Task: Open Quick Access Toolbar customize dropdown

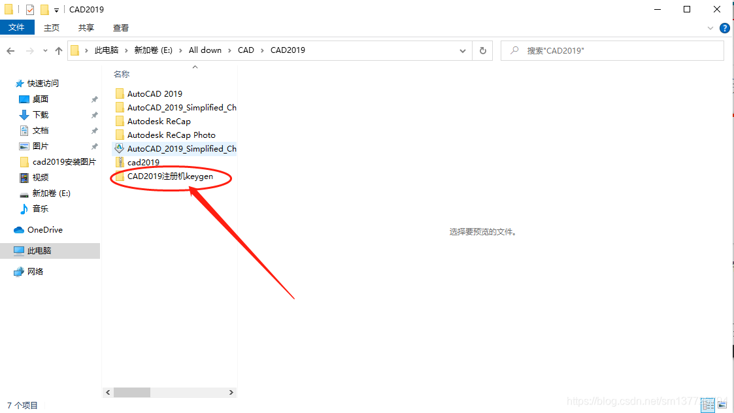Action: [56, 10]
